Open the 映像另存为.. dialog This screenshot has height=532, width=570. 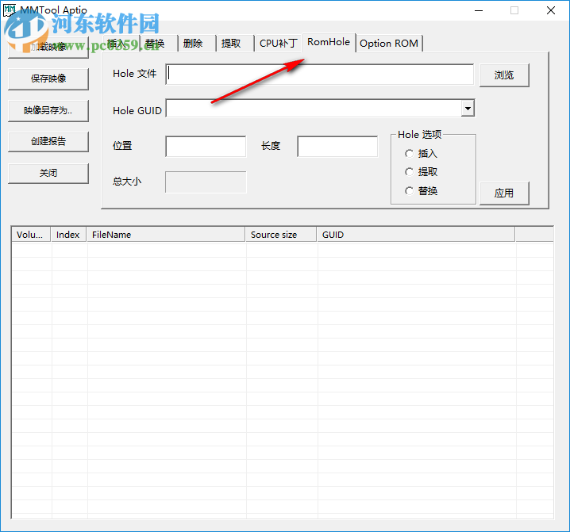tap(48, 110)
